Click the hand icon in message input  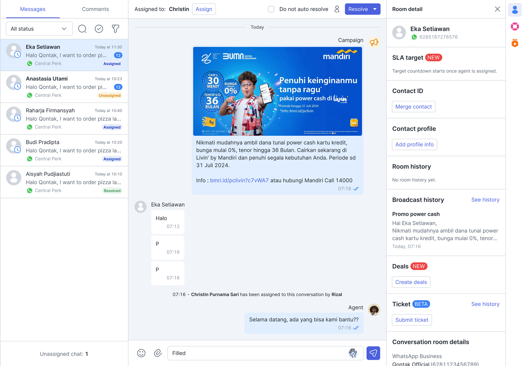pyautogui.click(x=353, y=353)
